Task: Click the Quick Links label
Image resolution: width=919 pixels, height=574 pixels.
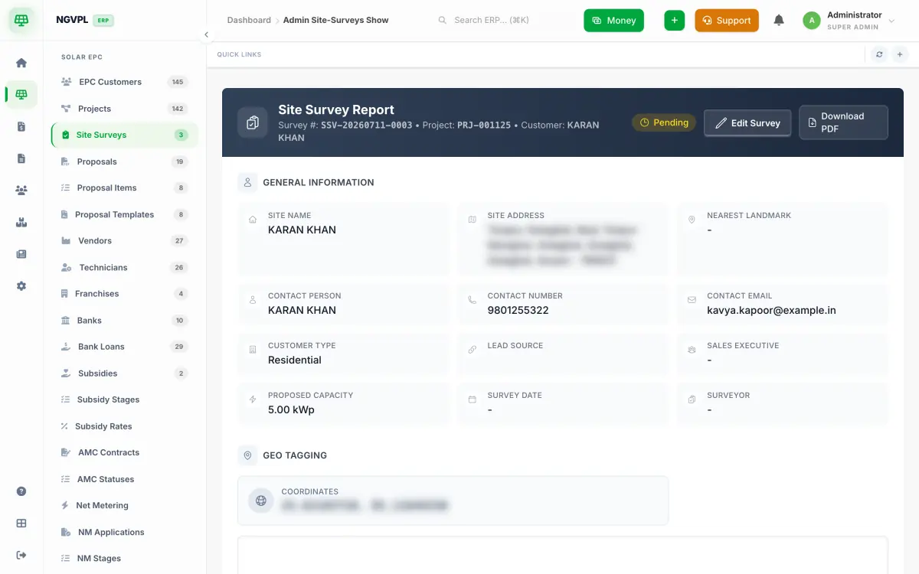Action: point(239,54)
